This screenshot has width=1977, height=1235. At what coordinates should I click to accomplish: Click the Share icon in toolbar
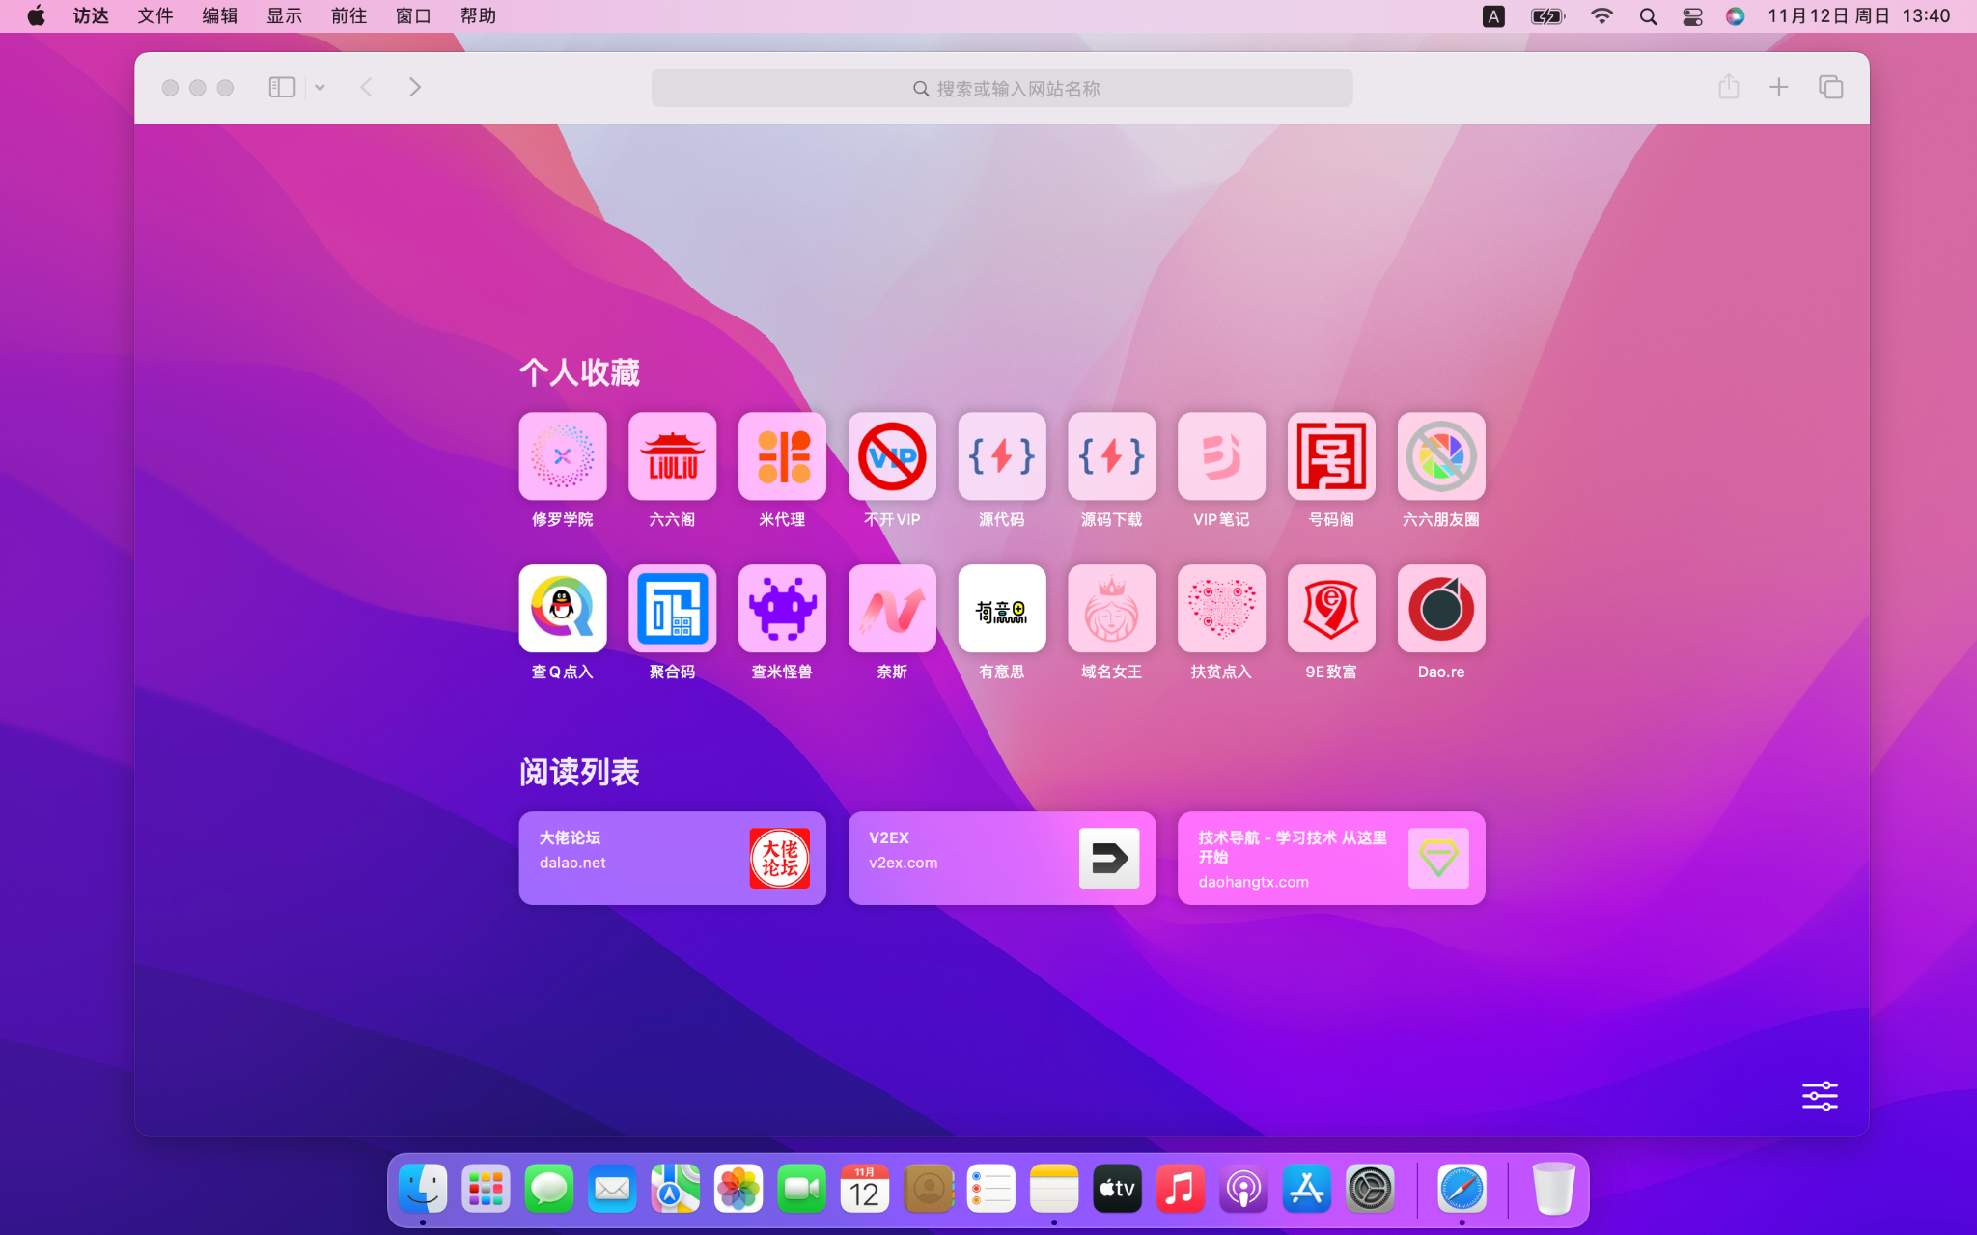[x=1728, y=88]
